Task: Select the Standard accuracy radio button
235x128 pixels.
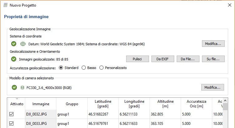Action: 61,68
